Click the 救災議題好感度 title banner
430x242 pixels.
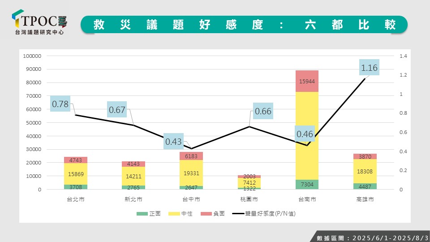tap(244, 24)
